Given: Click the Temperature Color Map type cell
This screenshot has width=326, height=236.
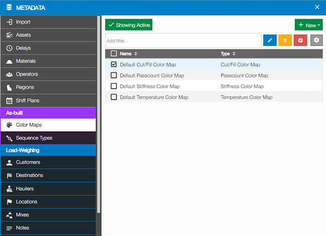Looking at the screenshot, I should 247,97.
